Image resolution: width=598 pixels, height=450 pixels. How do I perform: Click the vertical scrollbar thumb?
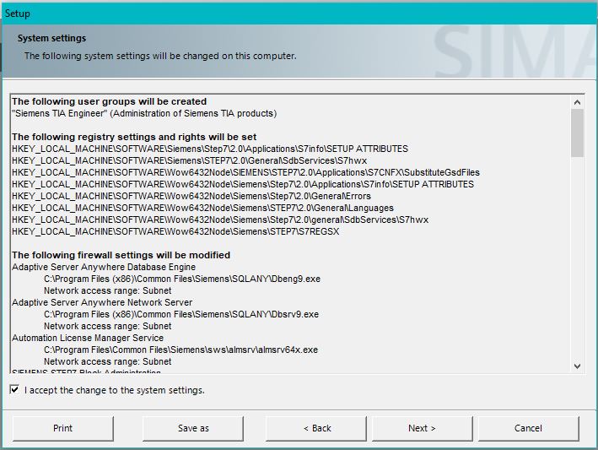point(577,133)
